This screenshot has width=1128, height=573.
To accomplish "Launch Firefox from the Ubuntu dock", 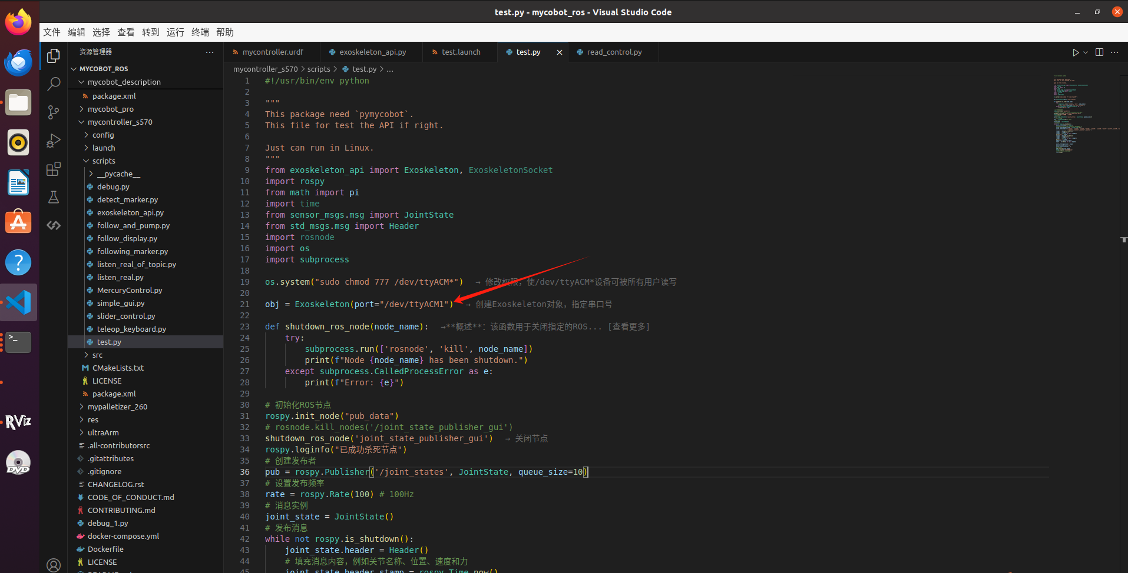I will click(x=18, y=22).
